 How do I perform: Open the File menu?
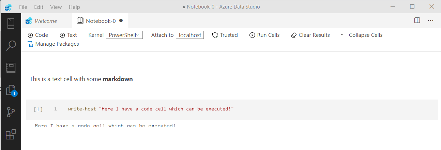tap(23, 7)
